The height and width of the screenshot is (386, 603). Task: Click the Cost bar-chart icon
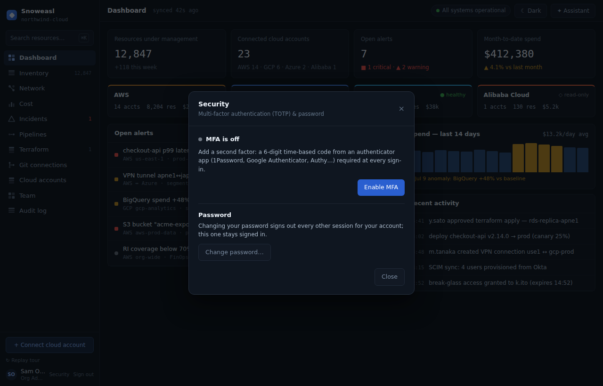click(11, 104)
